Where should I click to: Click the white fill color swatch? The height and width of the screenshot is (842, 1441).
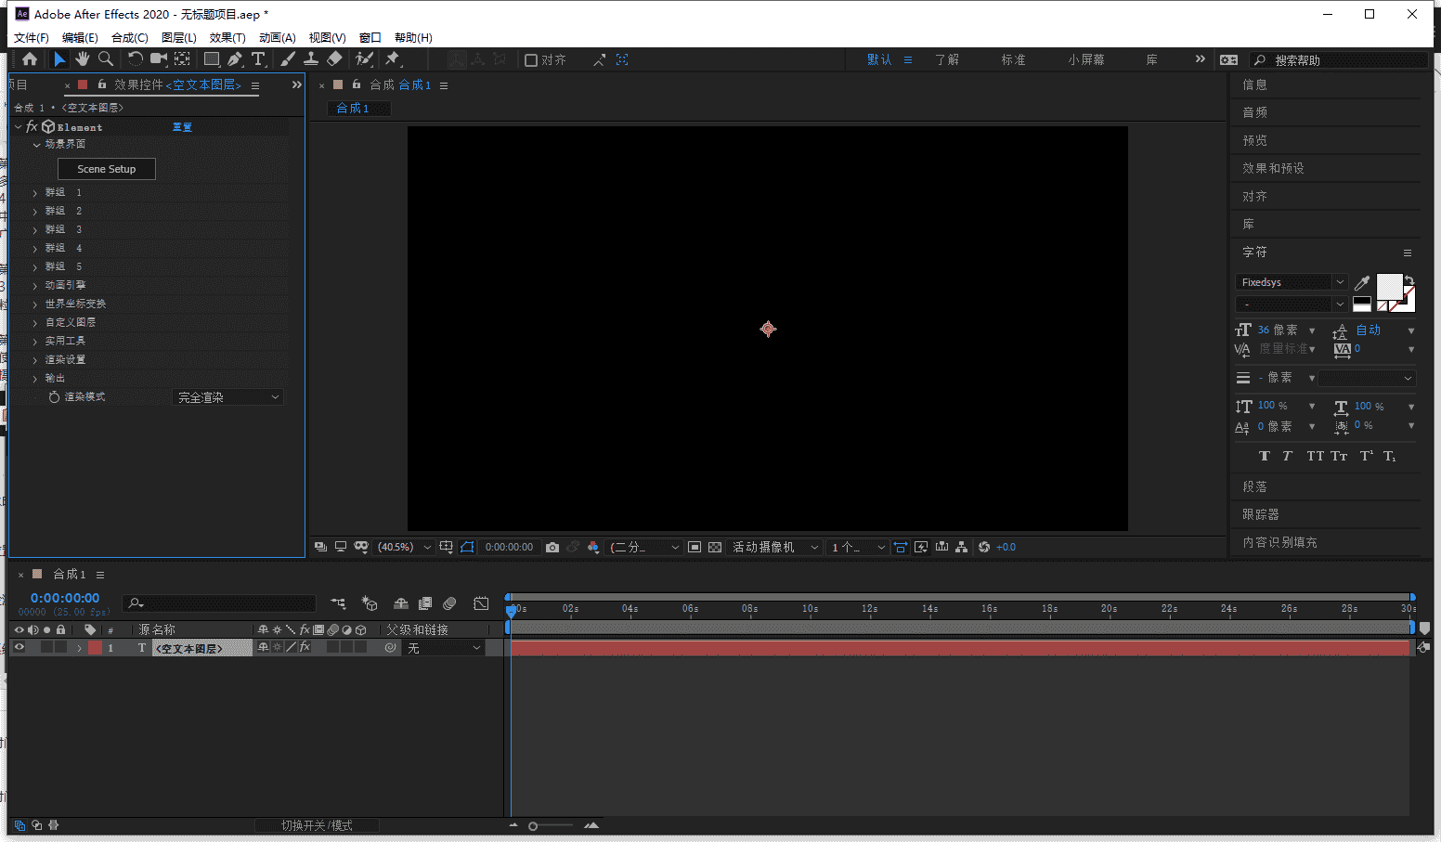coord(1388,286)
